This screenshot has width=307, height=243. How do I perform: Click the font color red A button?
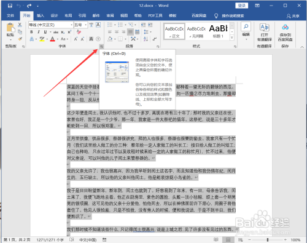53,39
